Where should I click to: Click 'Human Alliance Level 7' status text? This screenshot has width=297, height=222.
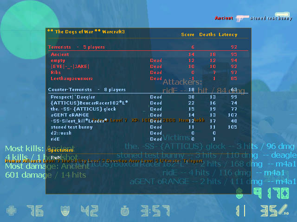pos(33,161)
